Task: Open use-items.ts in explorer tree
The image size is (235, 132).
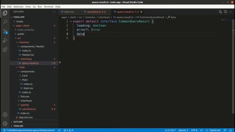Action: [x=29, y=109]
